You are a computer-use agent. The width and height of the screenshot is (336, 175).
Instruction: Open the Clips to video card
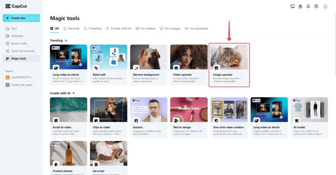[109, 117]
